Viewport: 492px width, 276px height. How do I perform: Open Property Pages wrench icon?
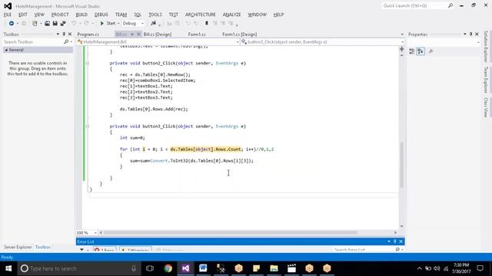[x=430, y=51]
